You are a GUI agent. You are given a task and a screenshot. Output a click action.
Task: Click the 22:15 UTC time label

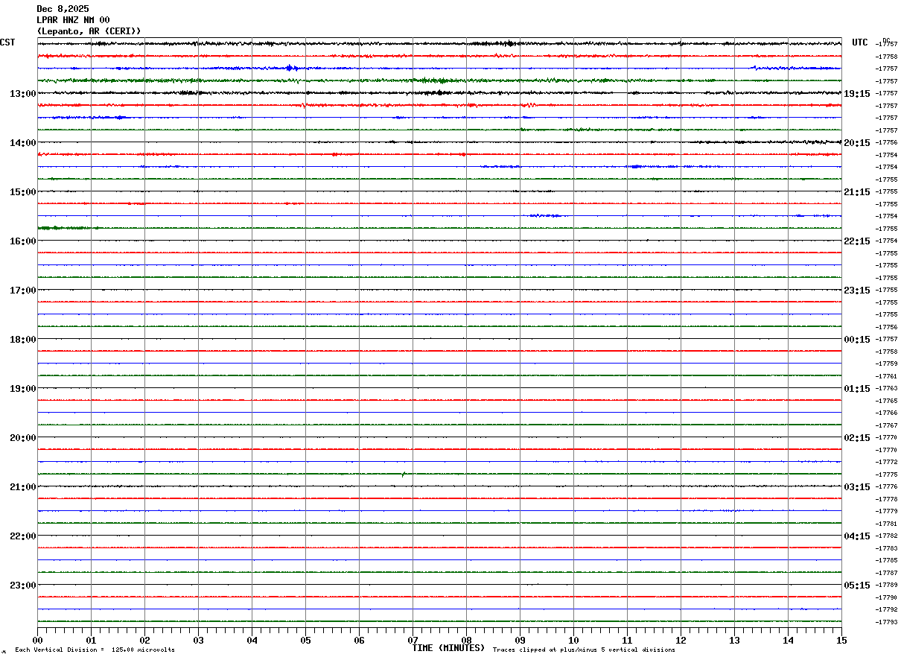(857, 241)
